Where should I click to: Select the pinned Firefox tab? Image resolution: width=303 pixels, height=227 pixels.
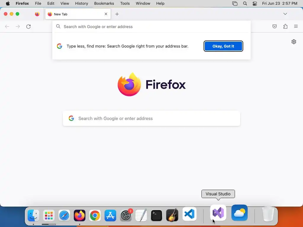pos(37,14)
